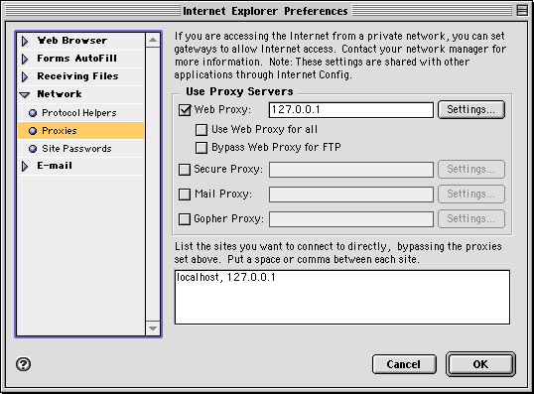Uncheck the Web Proxy checkbox
534x394 pixels.
coord(185,110)
